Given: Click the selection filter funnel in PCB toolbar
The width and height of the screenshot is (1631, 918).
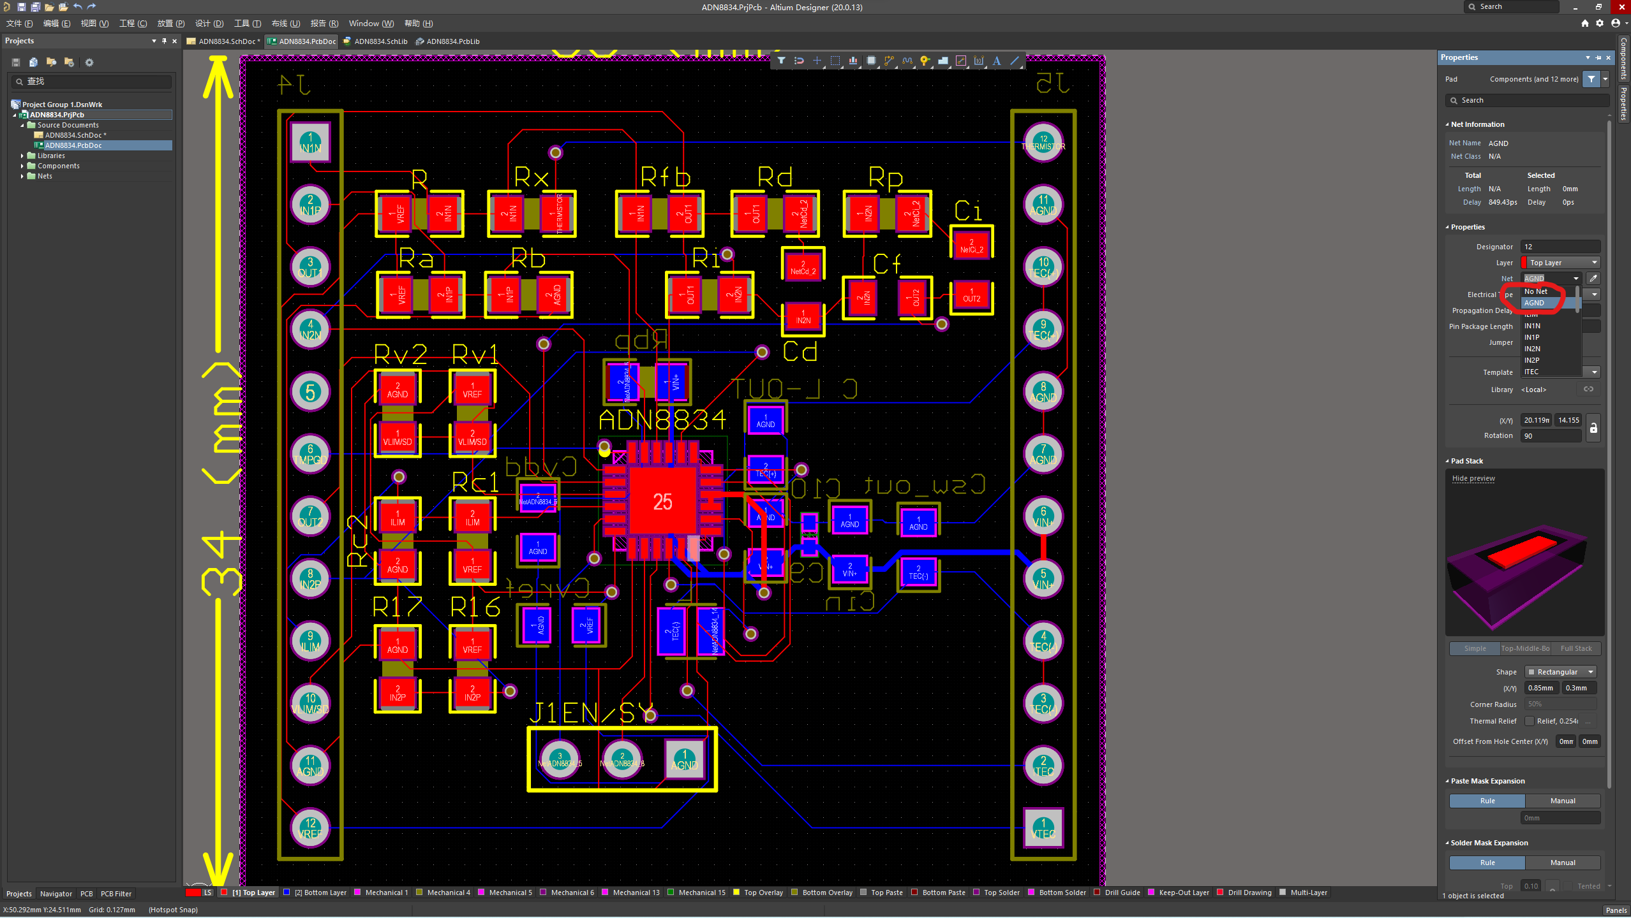Looking at the screenshot, I should [x=781, y=61].
